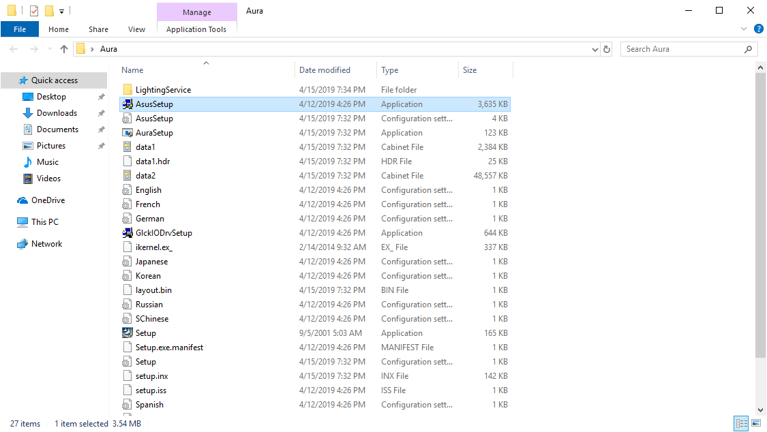Click the file list vertical scrollbar thumb
This screenshot has height=432, width=767.
point(760,215)
